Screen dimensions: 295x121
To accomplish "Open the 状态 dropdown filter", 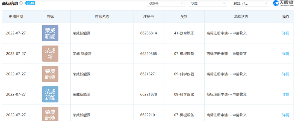I will [208, 3].
